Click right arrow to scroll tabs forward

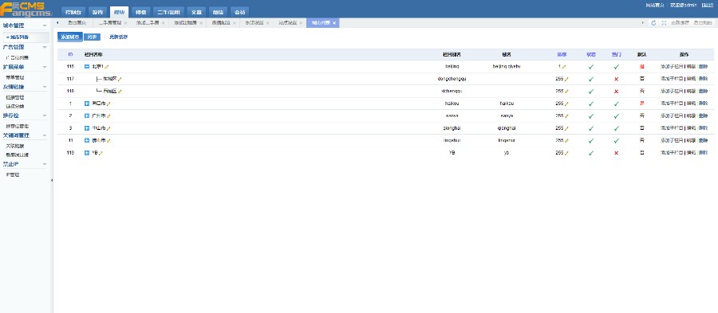tap(642, 23)
